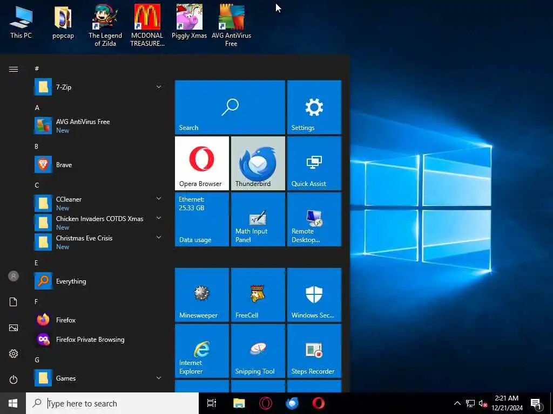Launch Brave from the app list
Image resolution: width=553 pixels, height=414 pixels.
click(99, 165)
